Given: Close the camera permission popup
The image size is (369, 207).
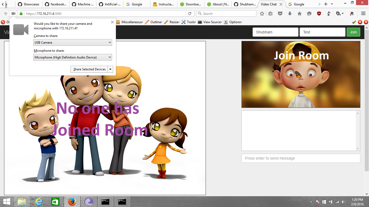Looking at the screenshot, I should pyautogui.click(x=112, y=22).
